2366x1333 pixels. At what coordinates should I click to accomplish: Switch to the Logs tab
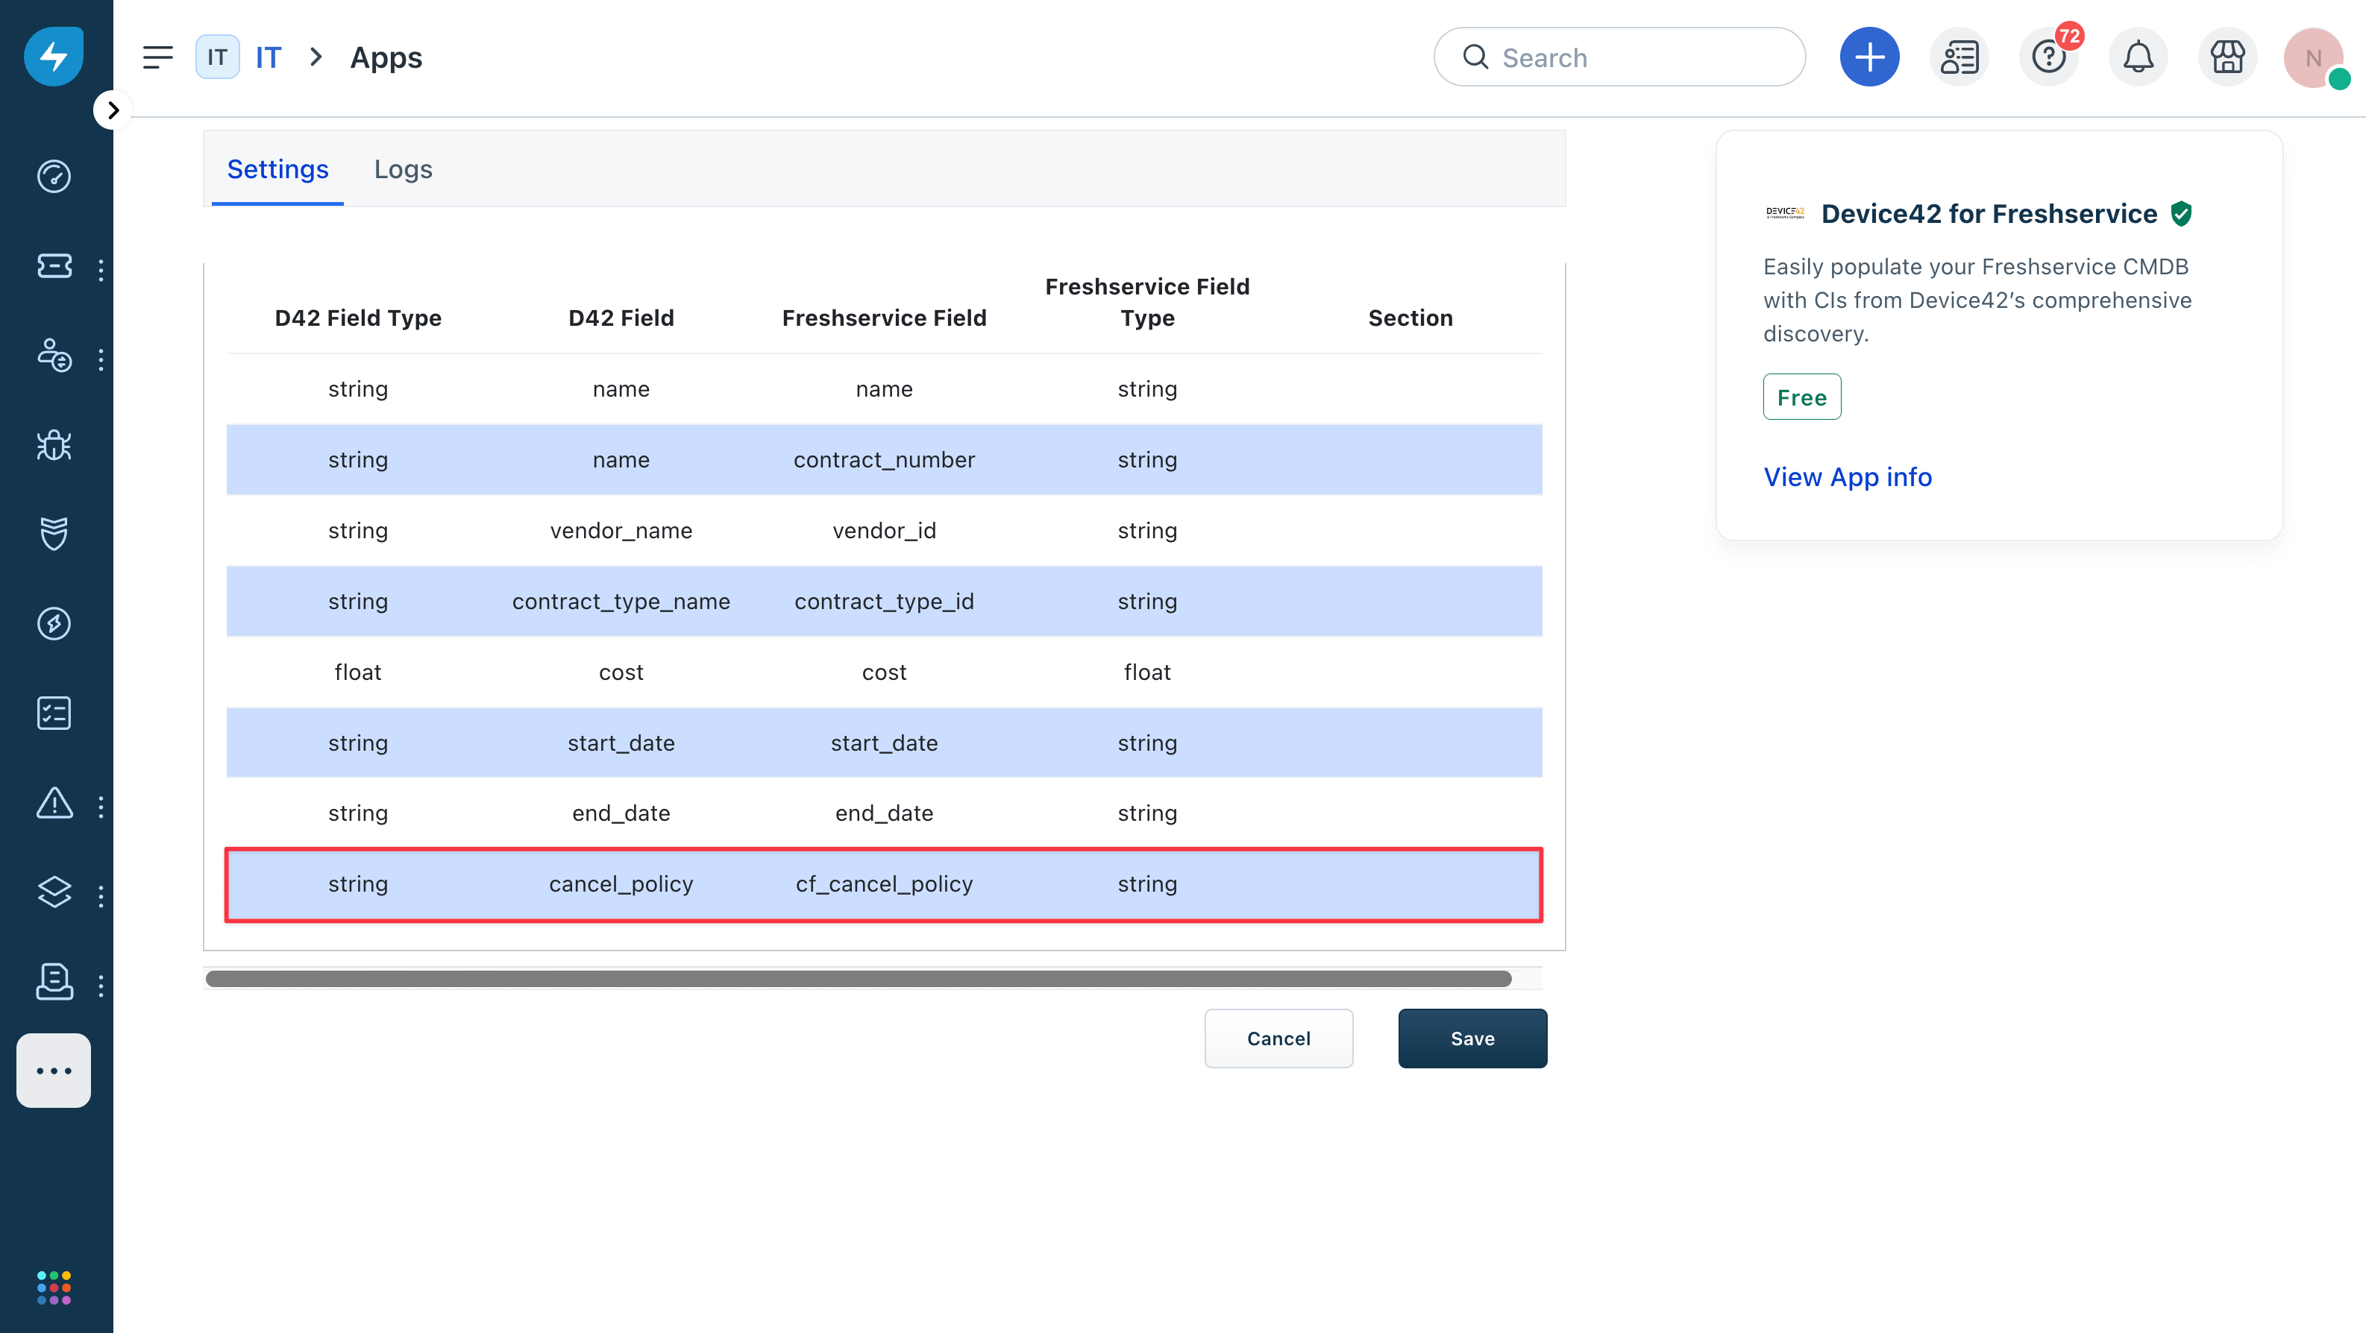coord(402,169)
